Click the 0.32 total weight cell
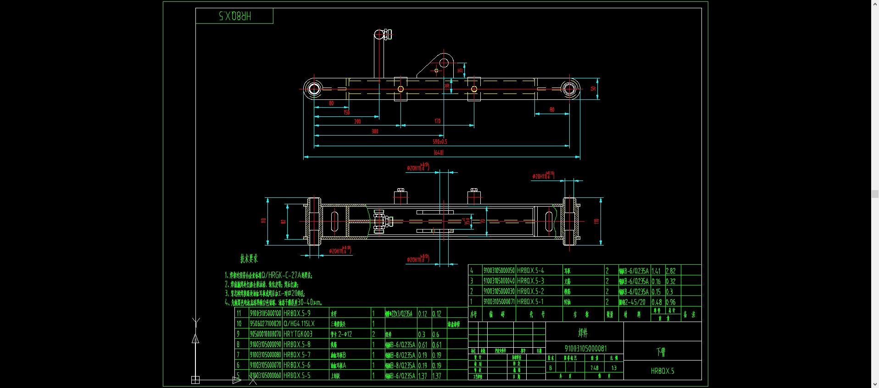The height and width of the screenshot is (388, 879). pyautogui.click(x=671, y=282)
